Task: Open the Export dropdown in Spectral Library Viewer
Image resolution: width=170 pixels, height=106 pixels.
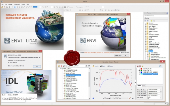Action: tap(103, 66)
